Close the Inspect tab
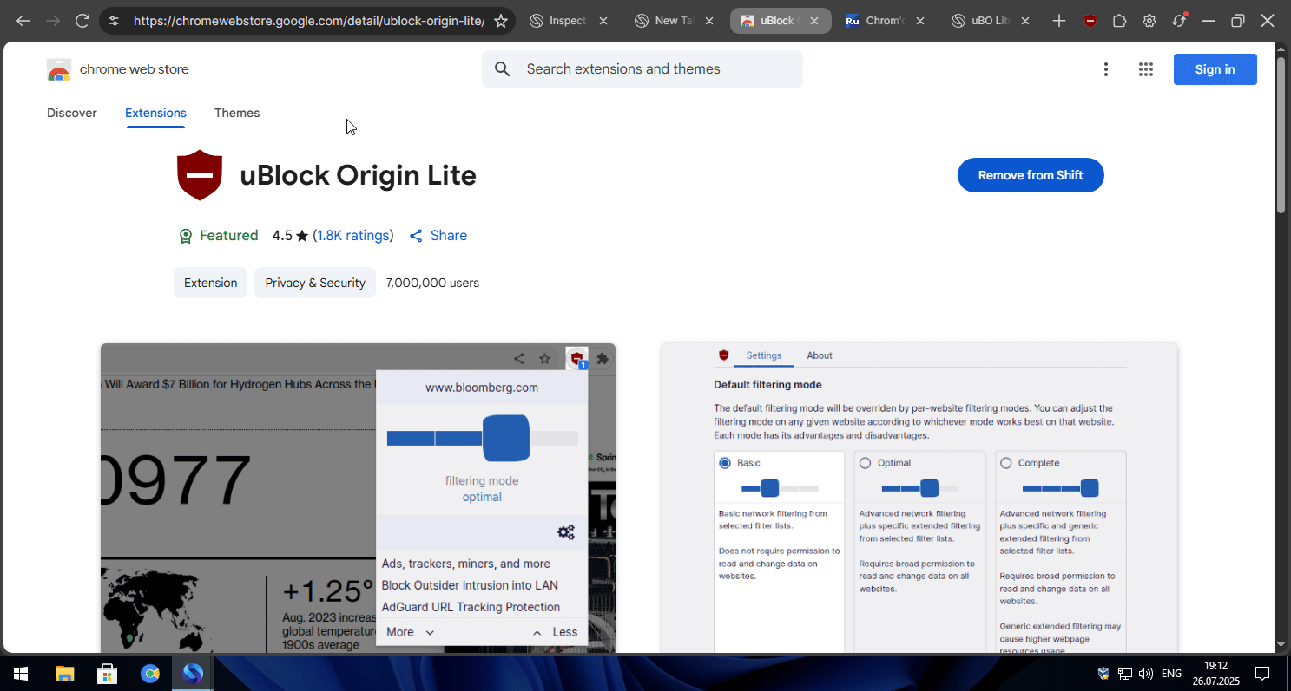Image resolution: width=1291 pixels, height=691 pixels. point(603,21)
